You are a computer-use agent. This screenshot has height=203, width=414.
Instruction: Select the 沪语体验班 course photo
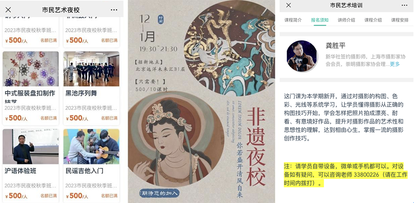[31, 147]
